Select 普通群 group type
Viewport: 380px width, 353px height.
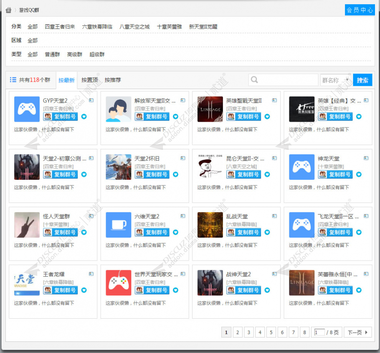pos(52,54)
